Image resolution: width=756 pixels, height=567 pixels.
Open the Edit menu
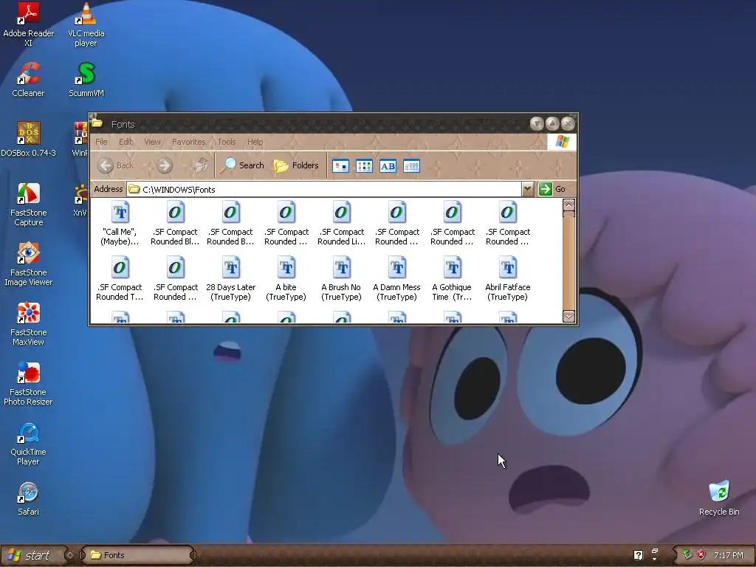(126, 142)
